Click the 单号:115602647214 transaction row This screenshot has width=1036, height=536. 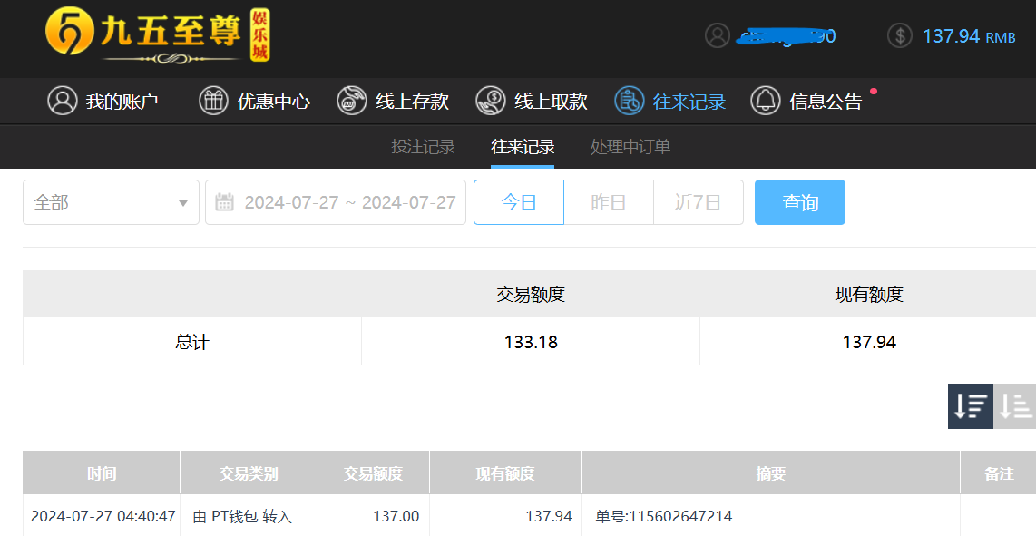(x=664, y=516)
